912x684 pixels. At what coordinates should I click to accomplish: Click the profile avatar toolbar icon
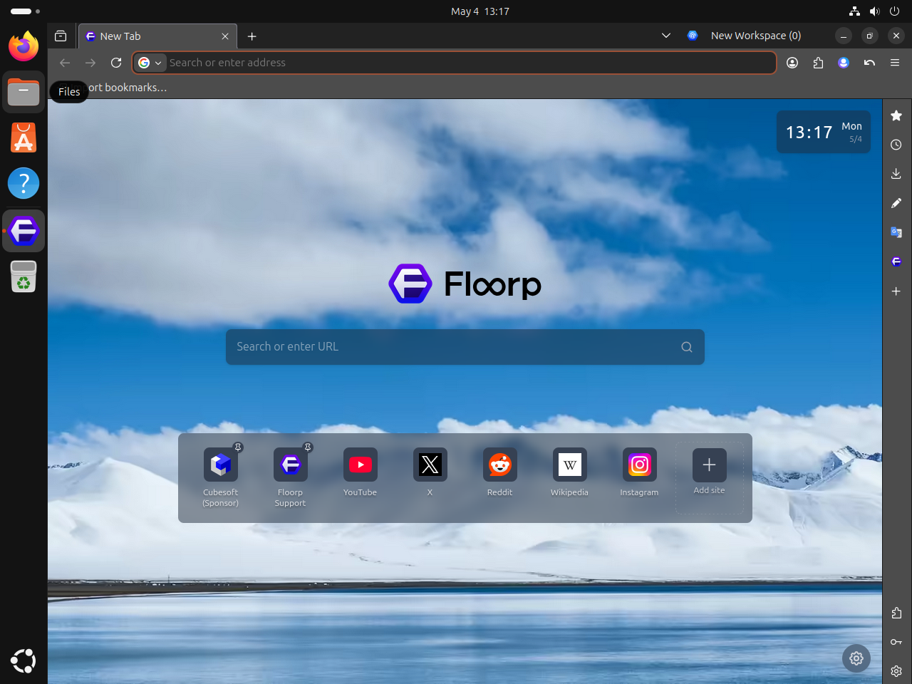844,63
